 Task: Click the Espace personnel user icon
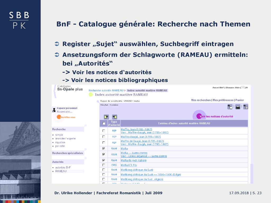coord(54,110)
